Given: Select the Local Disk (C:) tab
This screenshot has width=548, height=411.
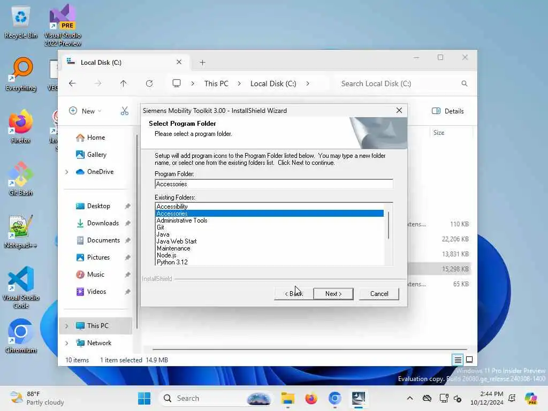Looking at the screenshot, I should 125,62.
